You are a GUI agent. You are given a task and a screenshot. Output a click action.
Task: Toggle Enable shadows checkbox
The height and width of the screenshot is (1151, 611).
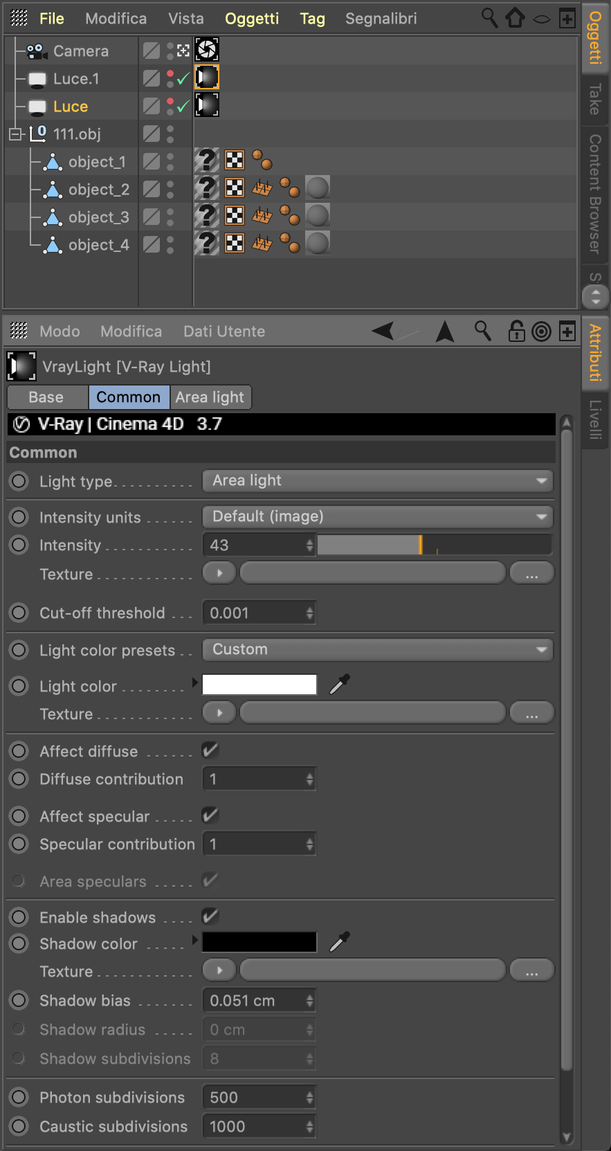[210, 916]
